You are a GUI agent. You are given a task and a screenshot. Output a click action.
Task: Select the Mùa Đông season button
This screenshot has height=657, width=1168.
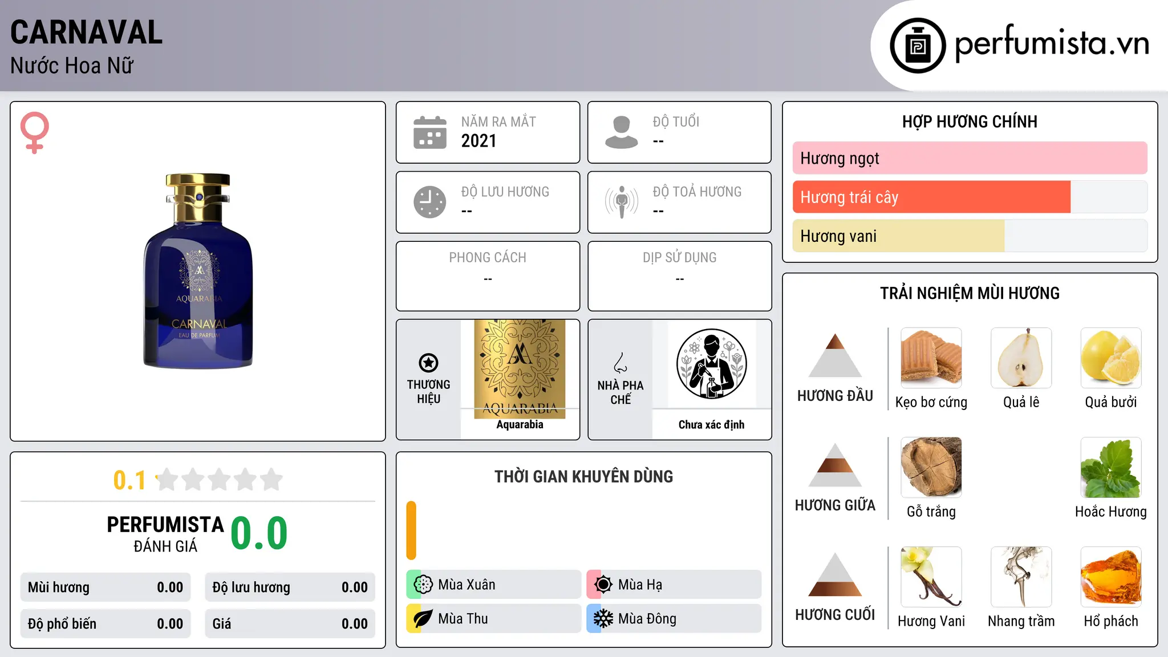674,619
